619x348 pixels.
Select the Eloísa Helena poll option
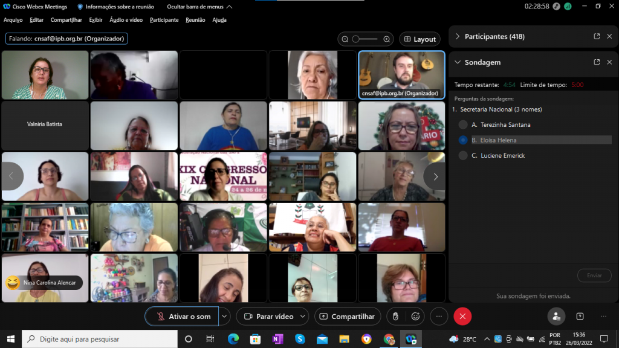pos(463,140)
